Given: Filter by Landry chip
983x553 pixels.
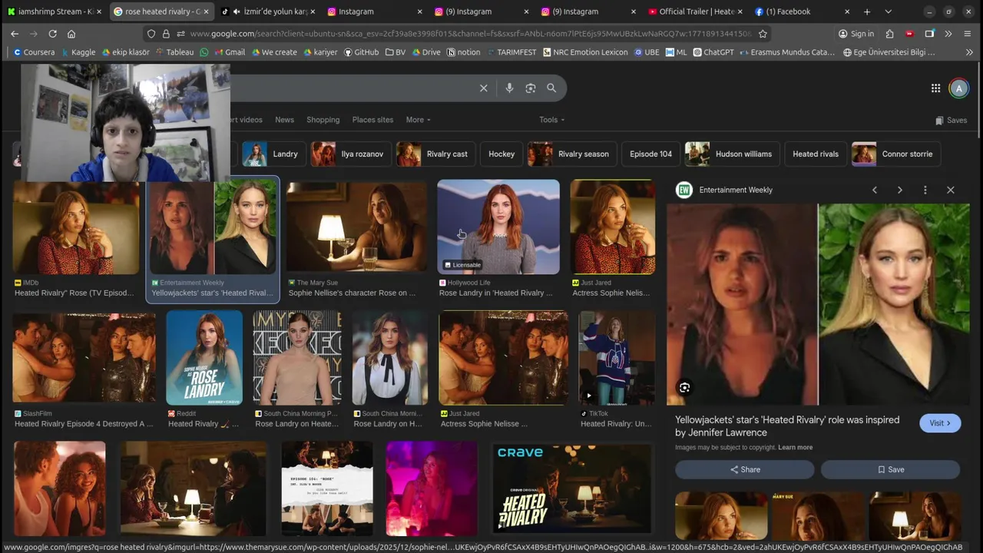Looking at the screenshot, I should [274, 154].
